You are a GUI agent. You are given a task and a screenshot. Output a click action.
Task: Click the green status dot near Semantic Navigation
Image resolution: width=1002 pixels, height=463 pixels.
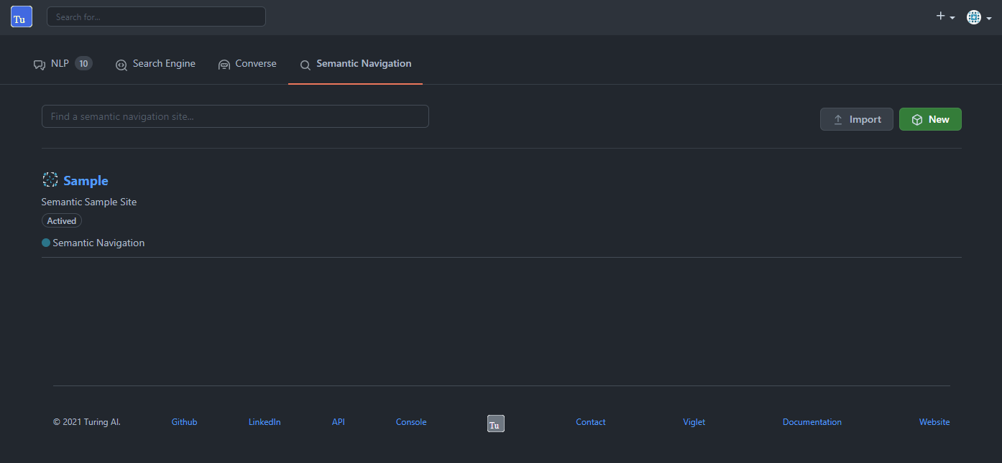point(45,243)
